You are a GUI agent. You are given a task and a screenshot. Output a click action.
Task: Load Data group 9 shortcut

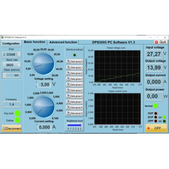coord(74,113)
